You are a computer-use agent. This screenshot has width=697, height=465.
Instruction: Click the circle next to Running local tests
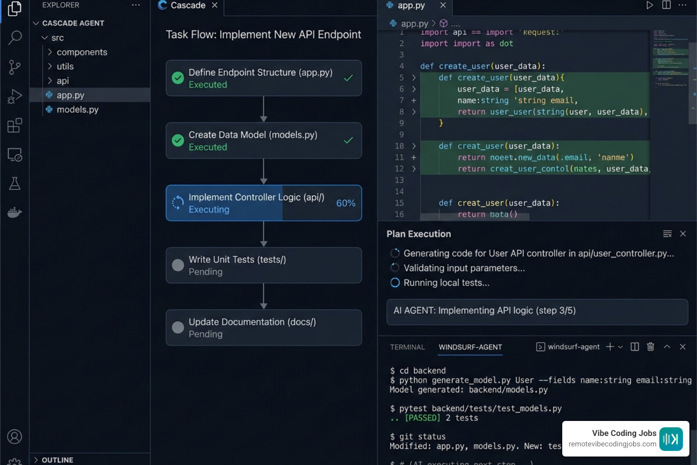click(x=395, y=282)
